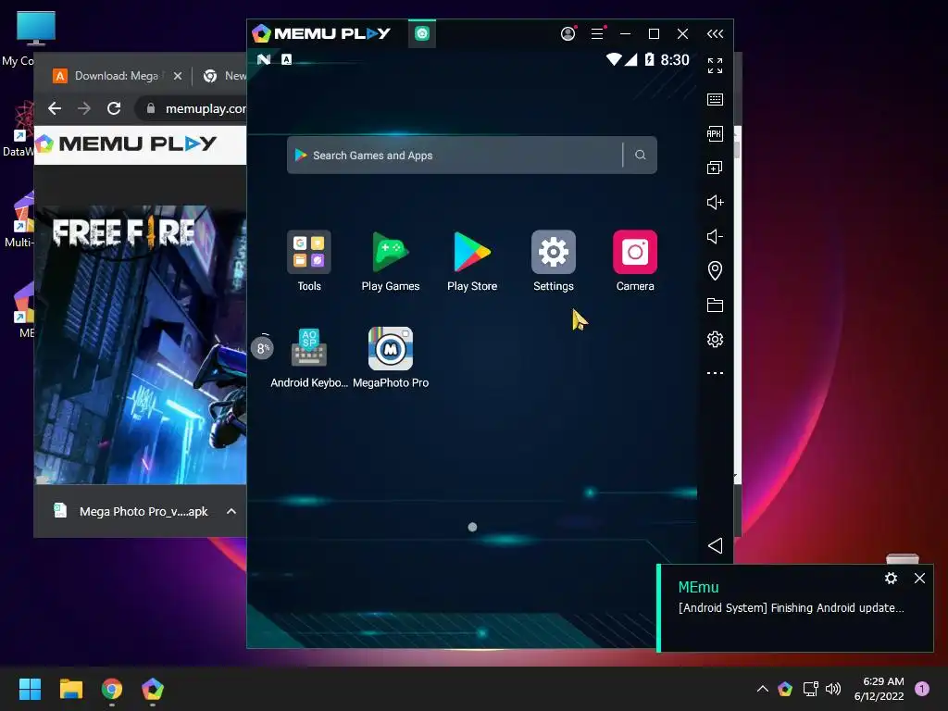The image size is (948, 711).
Task: Collapse the MEmu sidebar with triple chevrons
Action: point(715,34)
